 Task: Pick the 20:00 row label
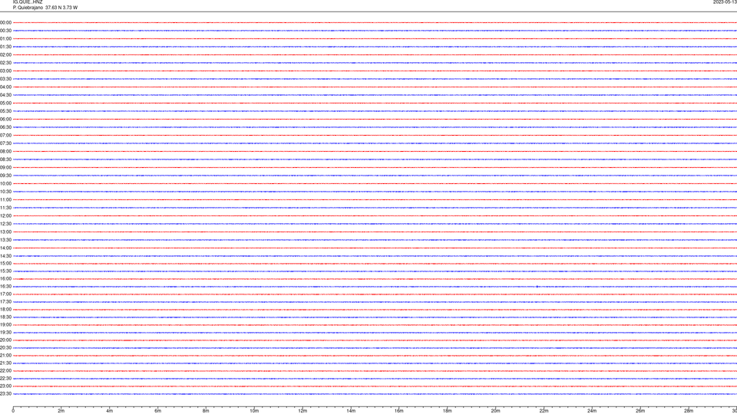coord(5,340)
